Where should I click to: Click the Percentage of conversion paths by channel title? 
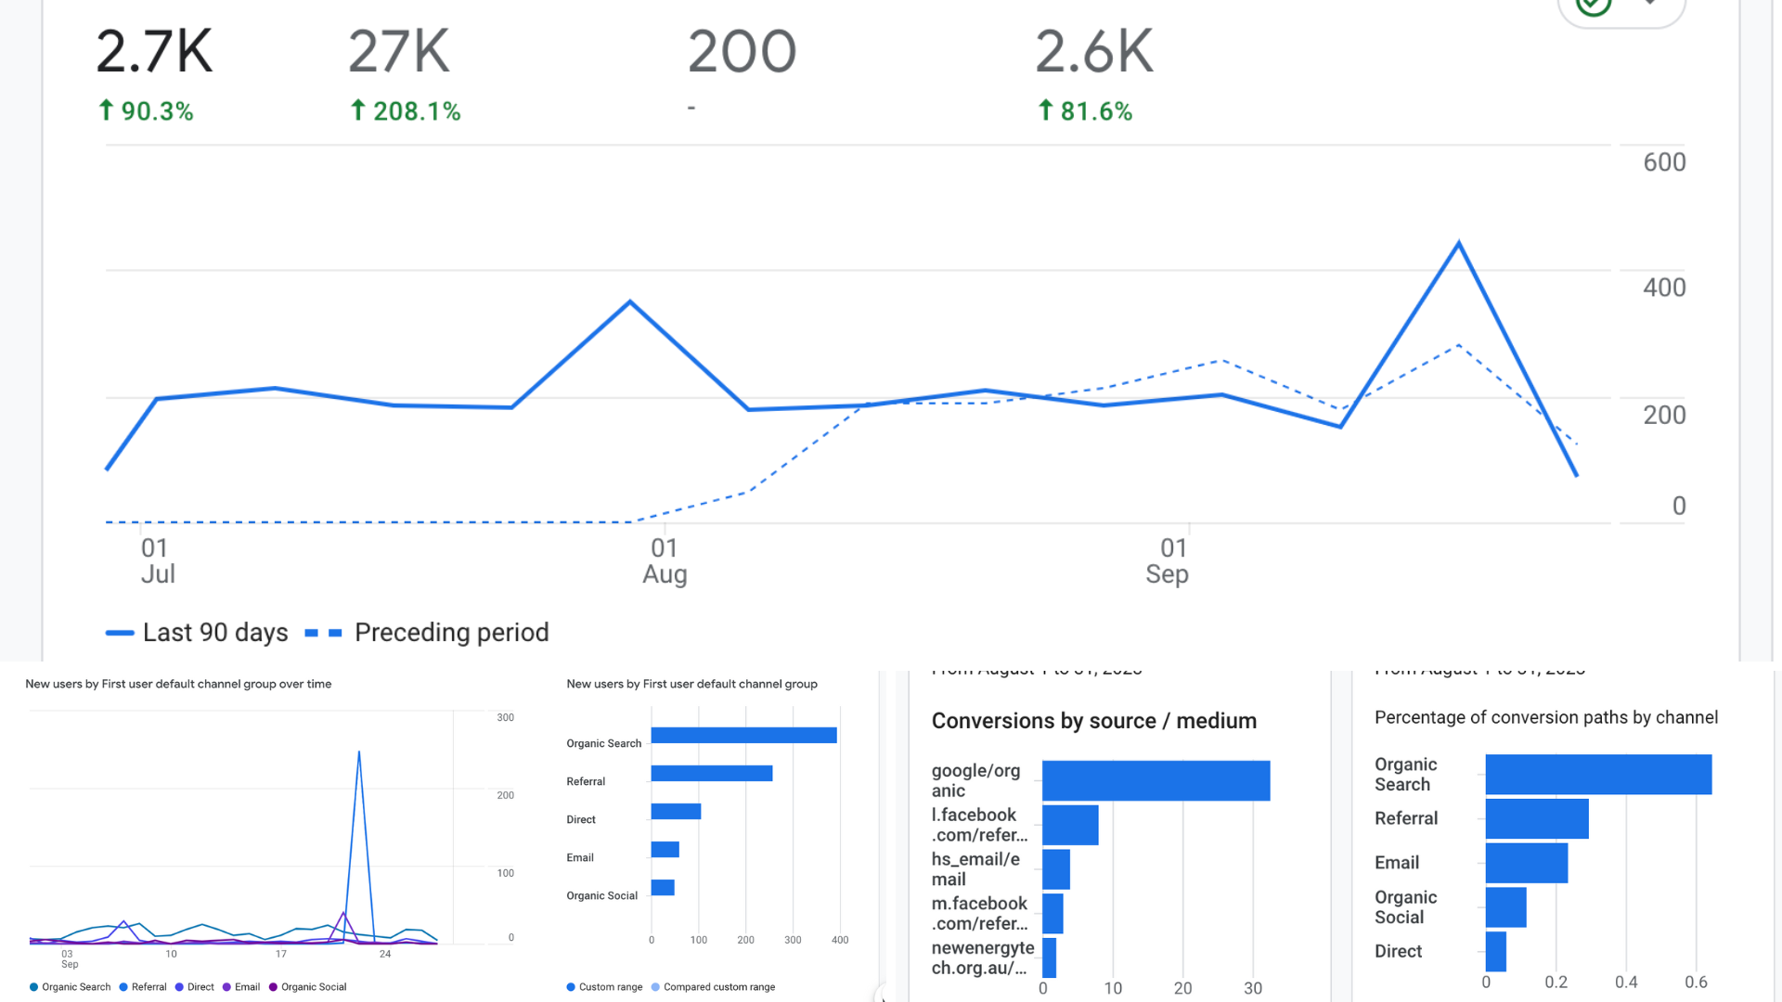click(1546, 717)
